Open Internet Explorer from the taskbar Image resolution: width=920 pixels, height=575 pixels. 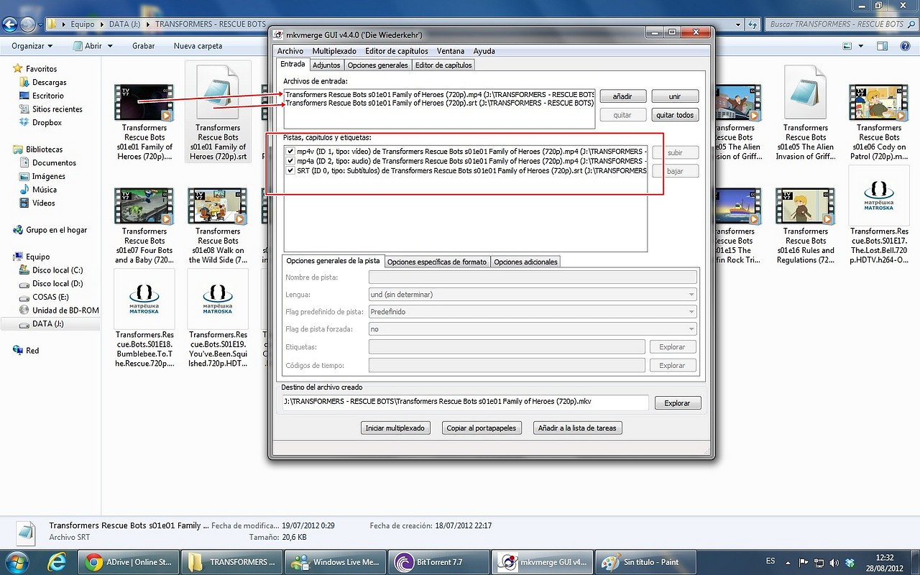coord(57,562)
